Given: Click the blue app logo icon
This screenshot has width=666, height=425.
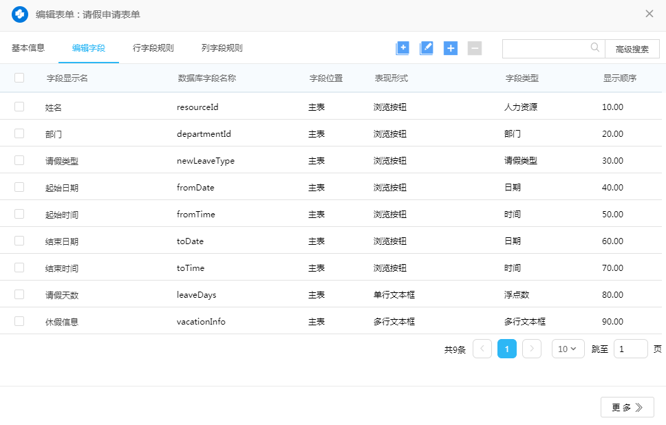Looking at the screenshot, I should pyautogui.click(x=20, y=14).
